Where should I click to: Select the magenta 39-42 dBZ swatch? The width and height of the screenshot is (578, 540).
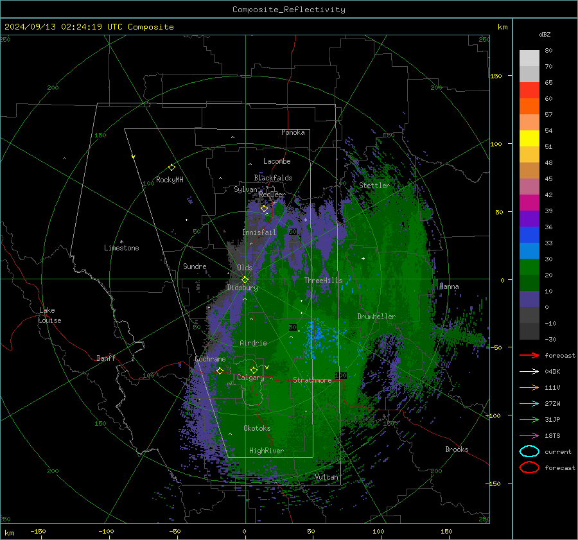[x=529, y=203]
